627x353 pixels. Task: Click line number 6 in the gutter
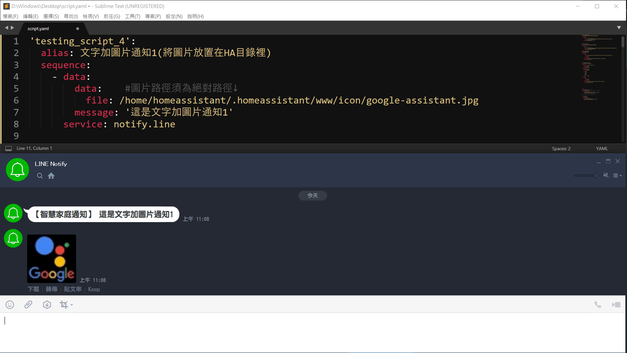(x=16, y=101)
